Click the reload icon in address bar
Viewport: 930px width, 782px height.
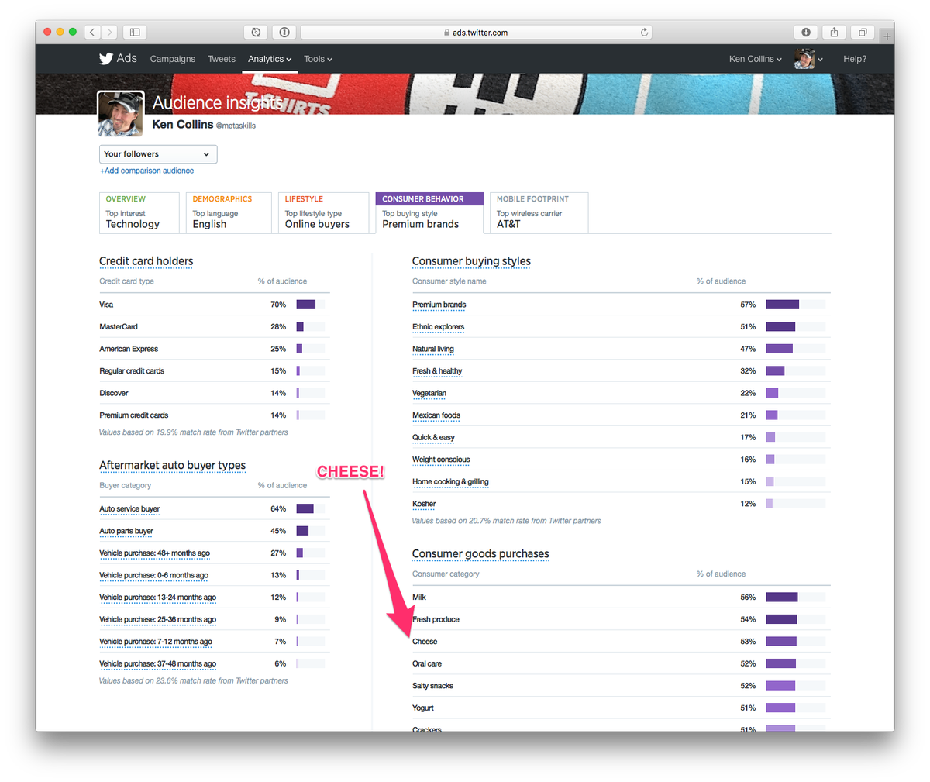[x=644, y=33]
